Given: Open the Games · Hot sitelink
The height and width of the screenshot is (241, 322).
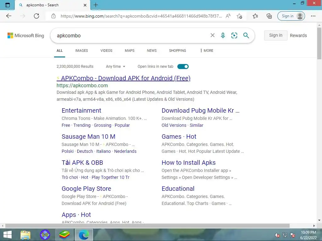Looking at the screenshot, I should pos(179,137).
